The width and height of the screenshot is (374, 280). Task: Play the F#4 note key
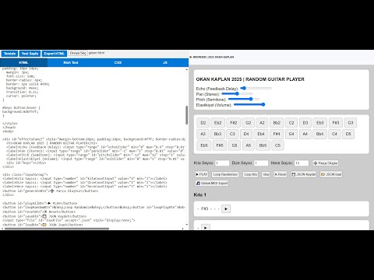277,134
